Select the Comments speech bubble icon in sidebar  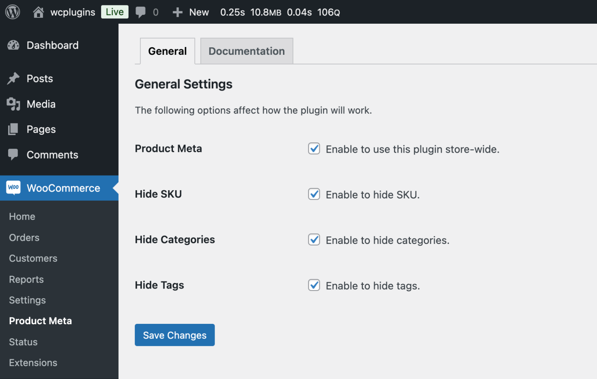point(13,155)
